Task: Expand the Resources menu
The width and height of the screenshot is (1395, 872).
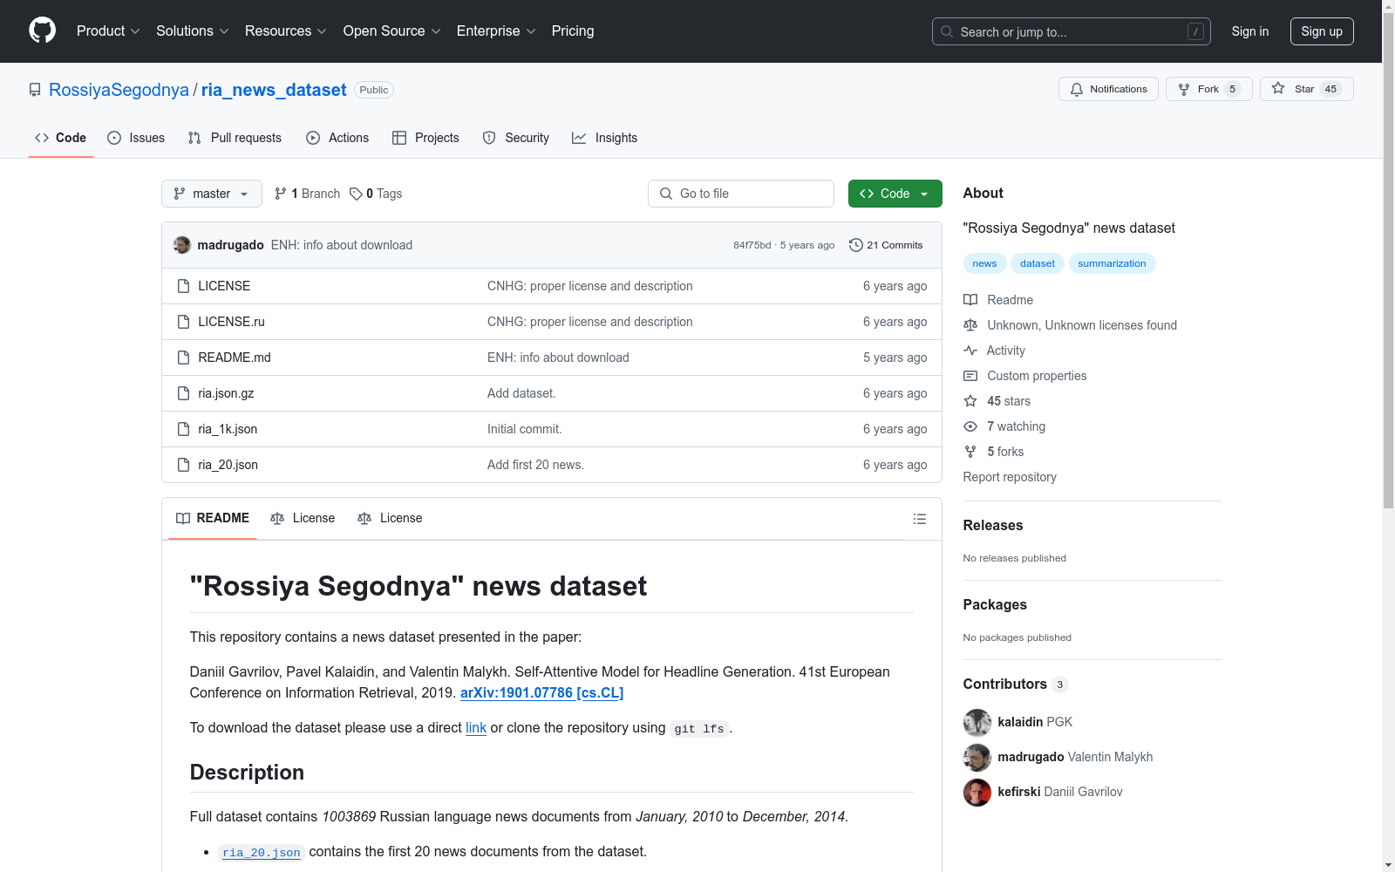Action: pos(286,31)
